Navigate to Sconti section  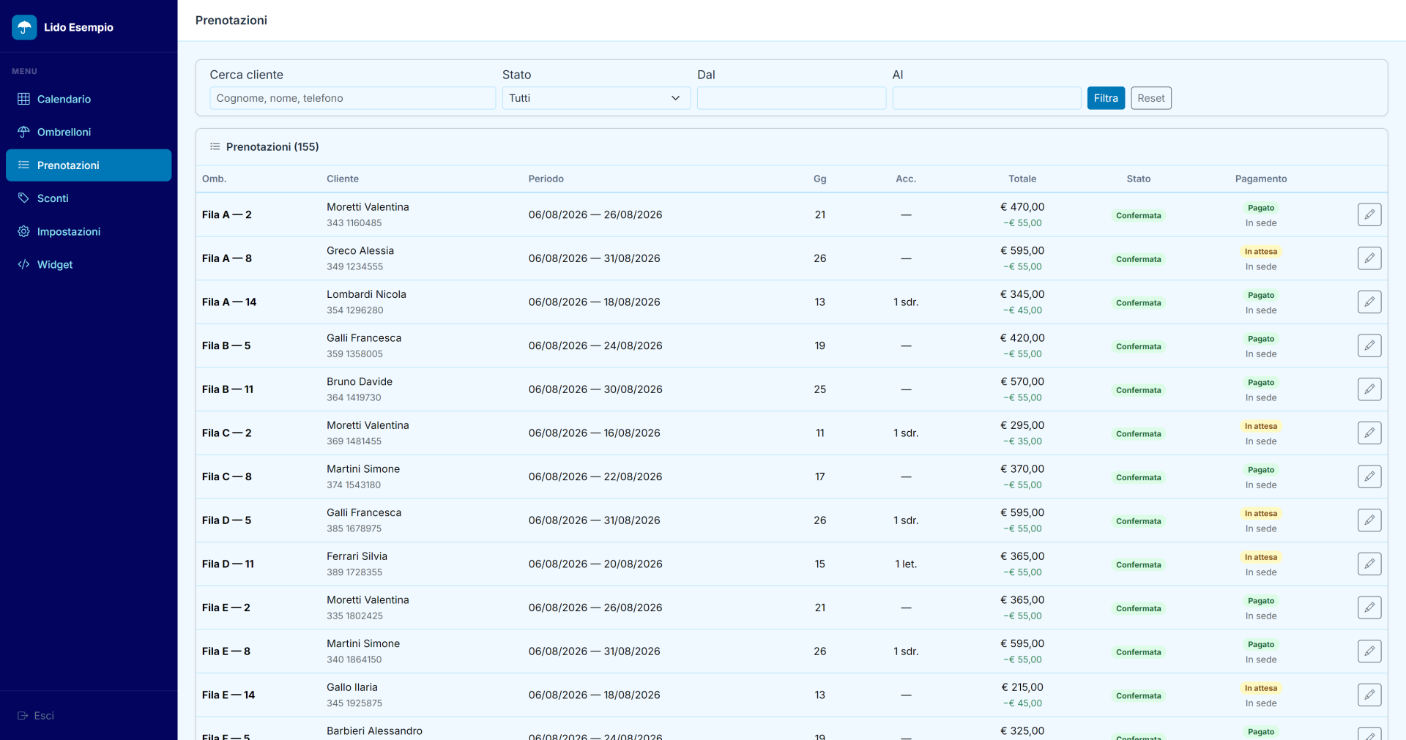tap(89, 198)
